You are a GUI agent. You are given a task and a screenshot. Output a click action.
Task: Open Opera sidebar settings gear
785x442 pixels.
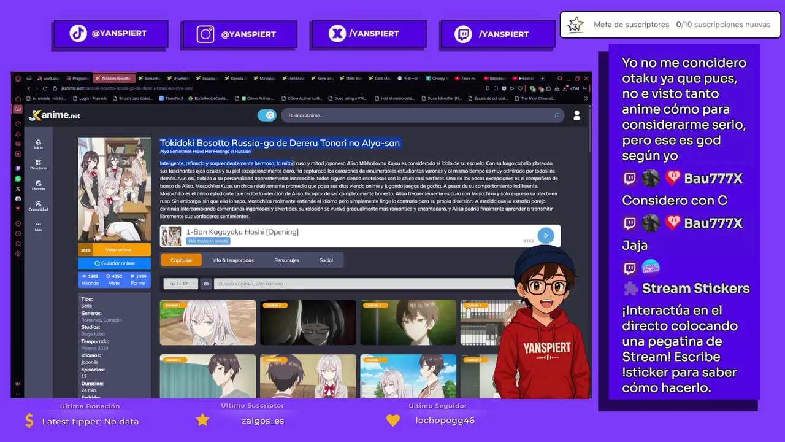pos(18,254)
